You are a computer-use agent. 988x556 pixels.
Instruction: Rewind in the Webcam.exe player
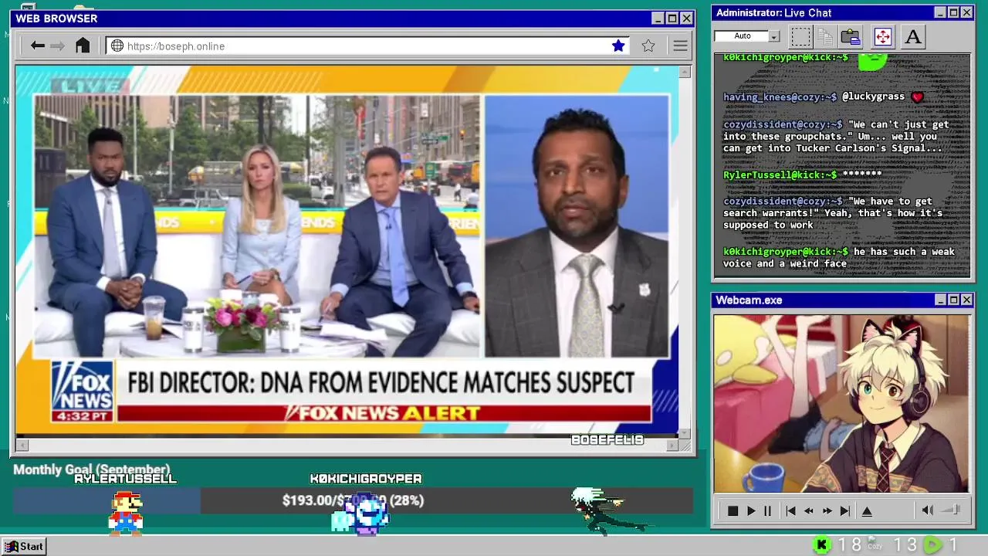click(x=809, y=511)
